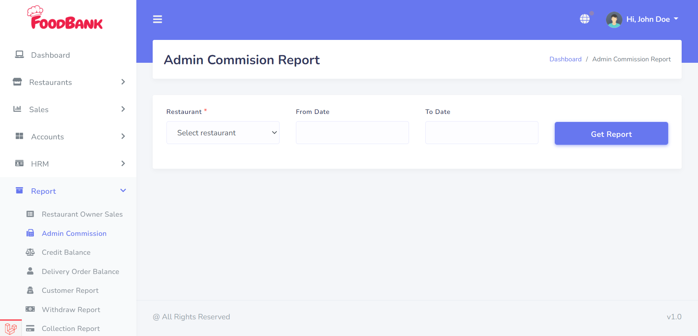Open the Hi, John Doe user dropdown
Viewport: 698px width, 336px height.
point(652,19)
